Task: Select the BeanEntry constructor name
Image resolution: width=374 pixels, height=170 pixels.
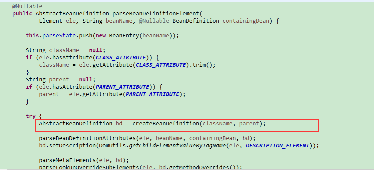Action: (x=124, y=36)
